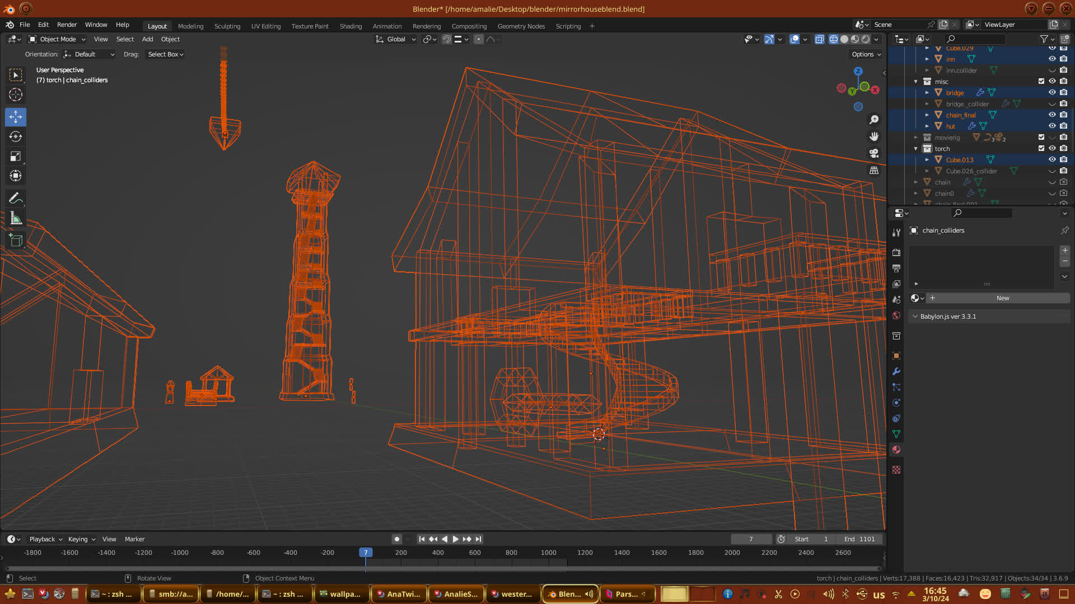1075x604 pixels.
Task: Uncheck the misc collection checkbox
Action: 1041,81
